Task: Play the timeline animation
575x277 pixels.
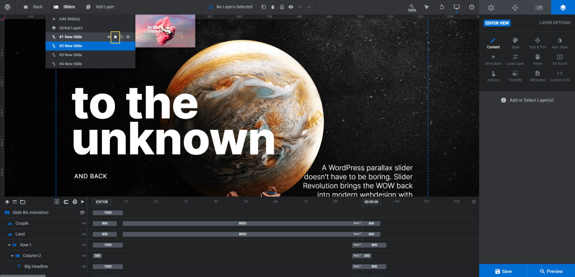Action: [x=83, y=202]
